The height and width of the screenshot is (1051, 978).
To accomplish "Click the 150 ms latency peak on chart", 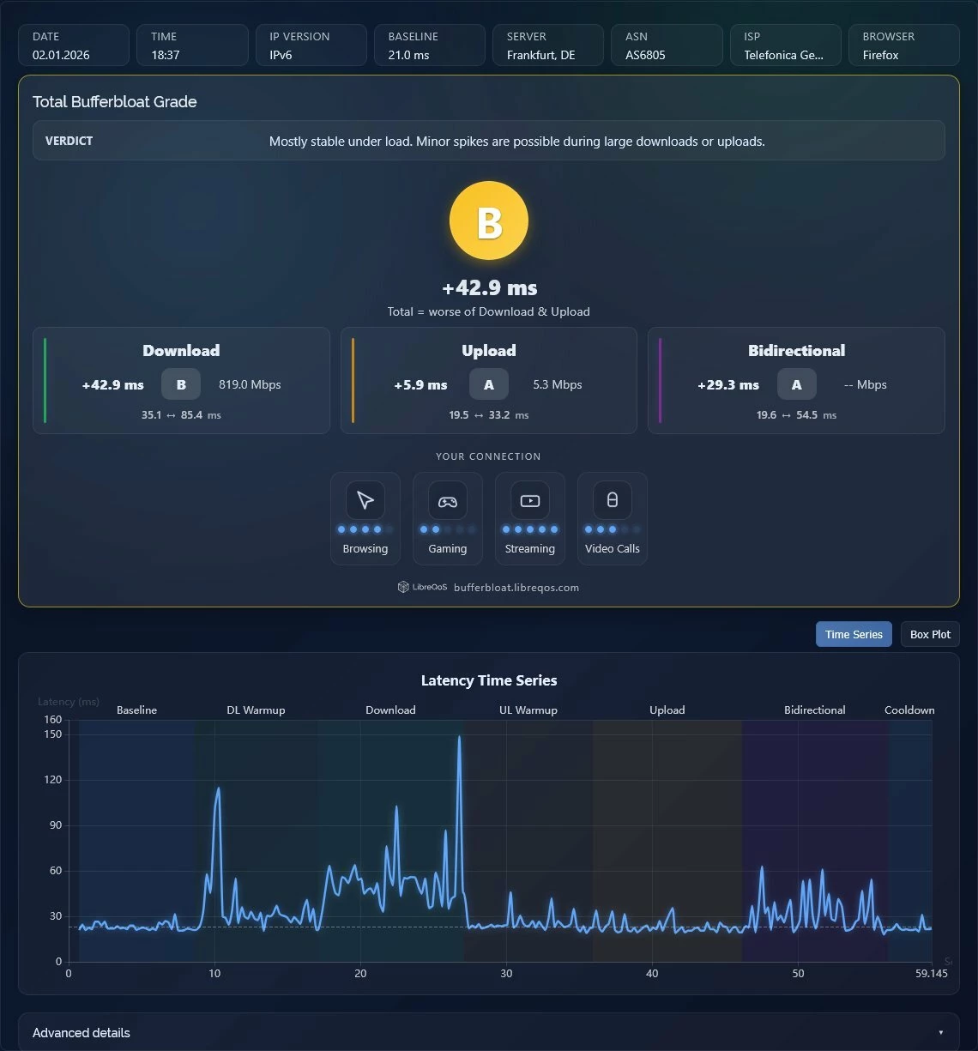I will pos(460,738).
